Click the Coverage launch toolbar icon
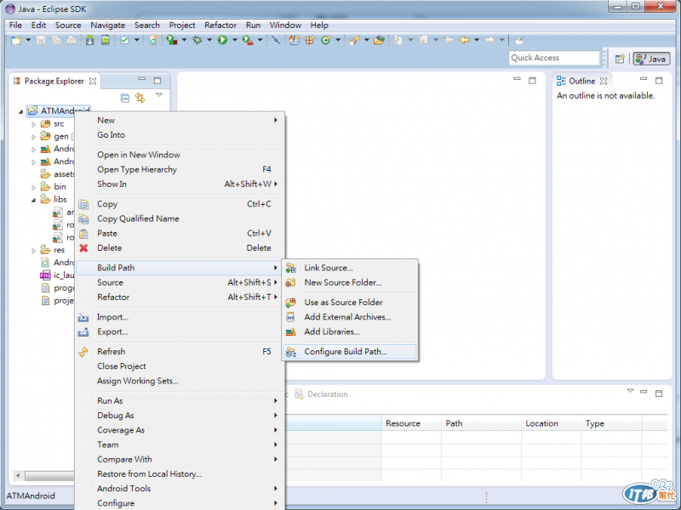The image size is (681, 510). point(172,40)
